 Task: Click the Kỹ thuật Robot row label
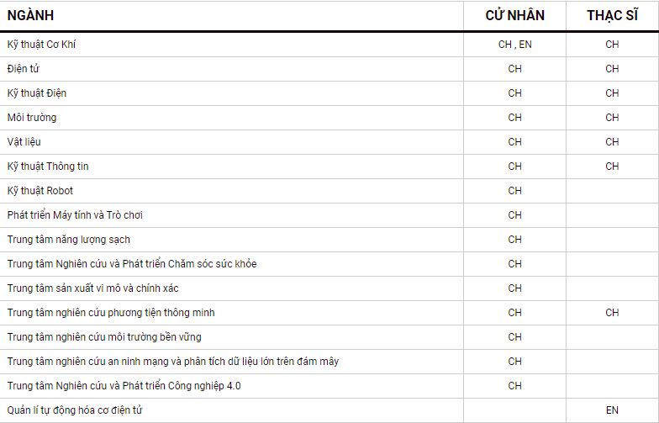click(x=40, y=191)
